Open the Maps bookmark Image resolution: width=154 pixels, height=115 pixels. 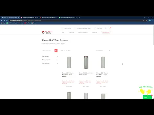(34, 23)
